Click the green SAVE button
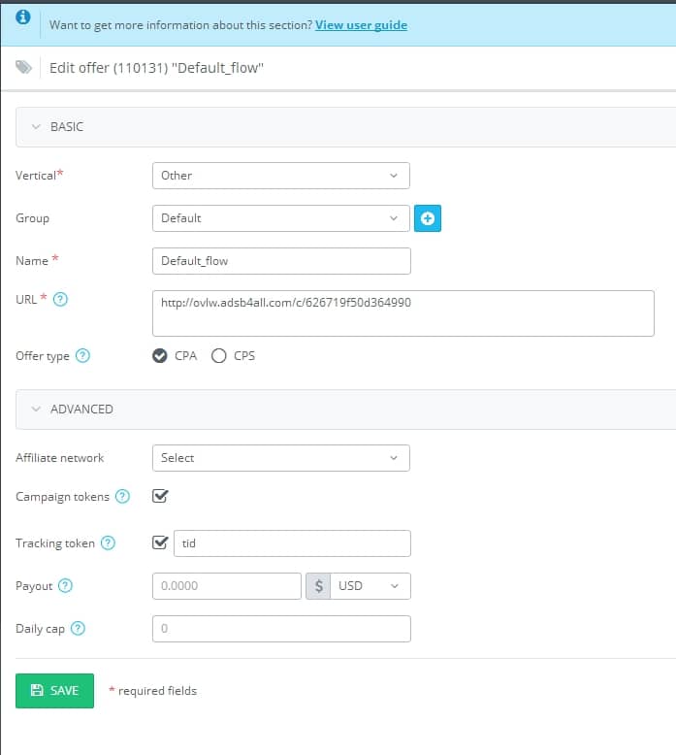The height and width of the screenshot is (755, 676). pyautogui.click(x=55, y=691)
